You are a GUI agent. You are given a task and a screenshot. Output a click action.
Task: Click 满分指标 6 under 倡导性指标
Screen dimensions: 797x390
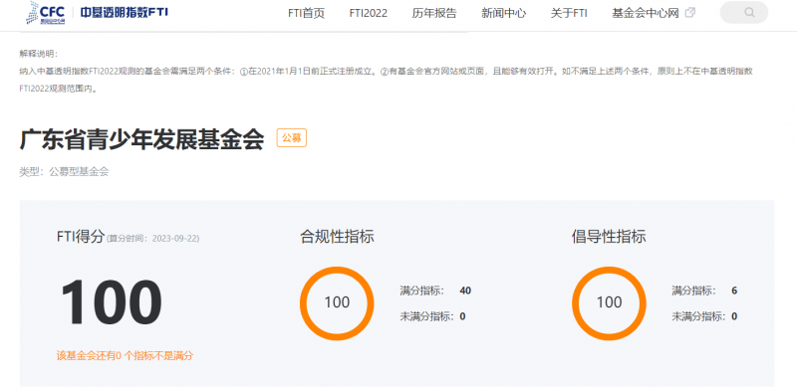tap(704, 291)
